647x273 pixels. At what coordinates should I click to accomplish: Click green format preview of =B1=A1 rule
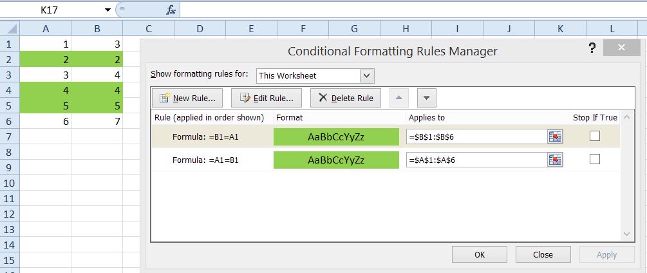336,136
